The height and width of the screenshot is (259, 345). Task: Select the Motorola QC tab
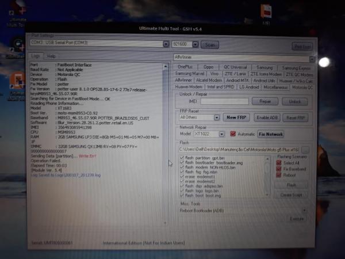coord(302,87)
